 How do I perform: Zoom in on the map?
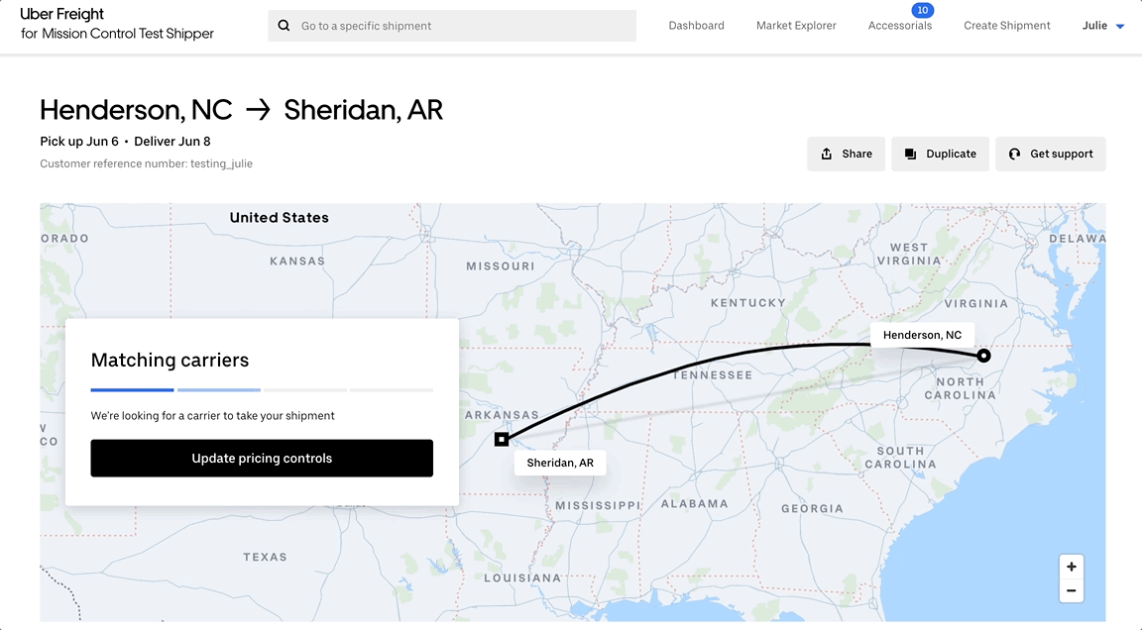click(x=1071, y=567)
